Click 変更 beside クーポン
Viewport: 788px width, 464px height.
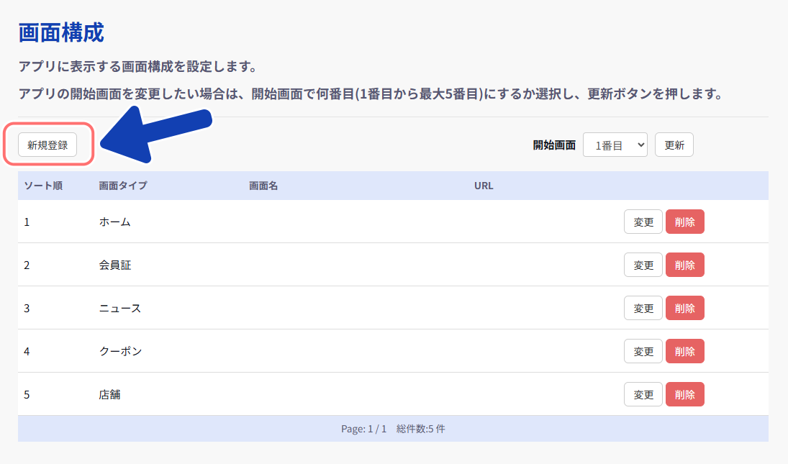pos(643,351)
